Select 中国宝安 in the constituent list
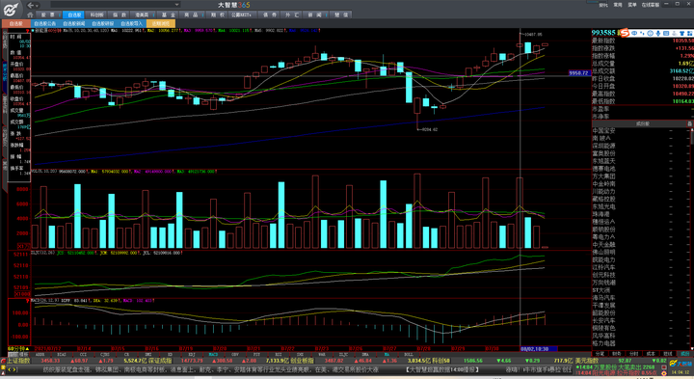This screenshot has height=379, width=694. [603, 130]
